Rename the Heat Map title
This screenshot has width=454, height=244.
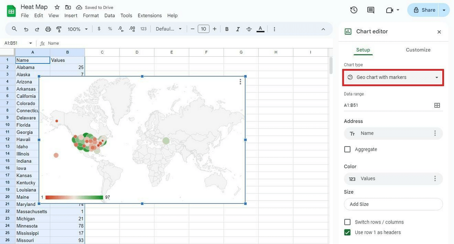click(x=34, y=7)
